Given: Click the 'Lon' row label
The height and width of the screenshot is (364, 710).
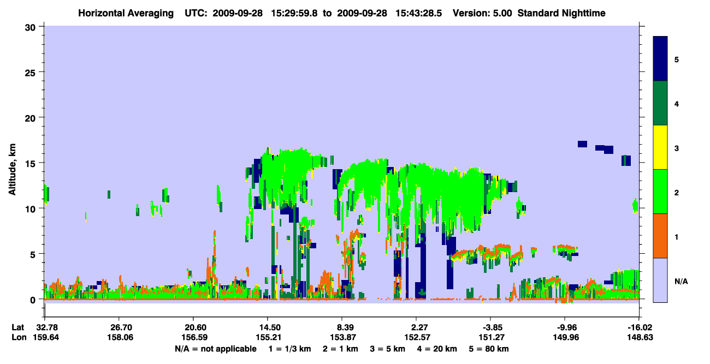Looking at the screenshot, I should (18, 338).
